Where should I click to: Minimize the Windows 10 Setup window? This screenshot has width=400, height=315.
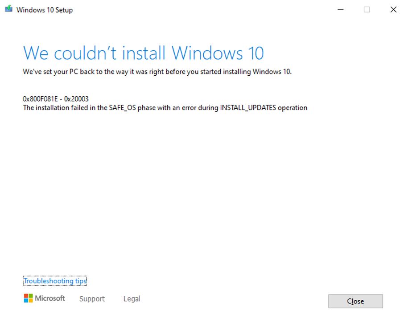pos(341,10)
